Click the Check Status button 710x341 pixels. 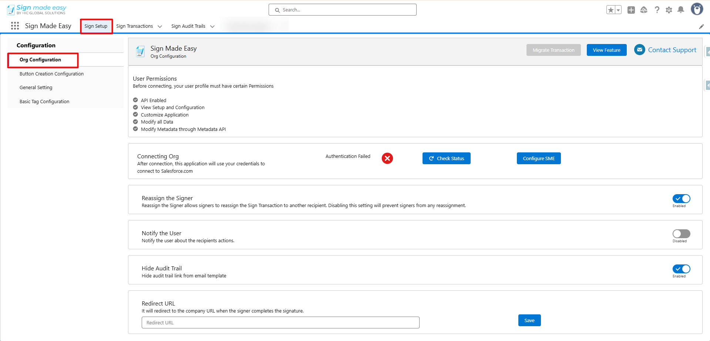[446, 158]
